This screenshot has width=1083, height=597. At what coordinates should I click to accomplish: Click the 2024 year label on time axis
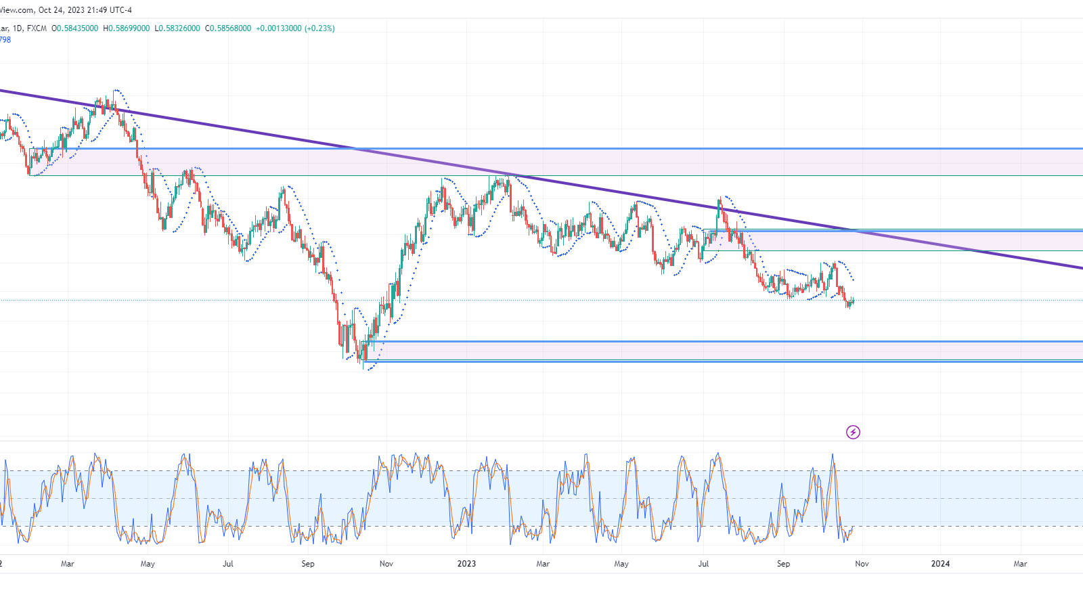[940, 563]
